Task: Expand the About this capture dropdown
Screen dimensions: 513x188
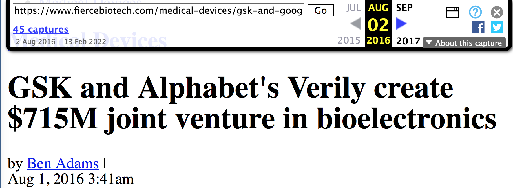Action: (x=464, y=43)
